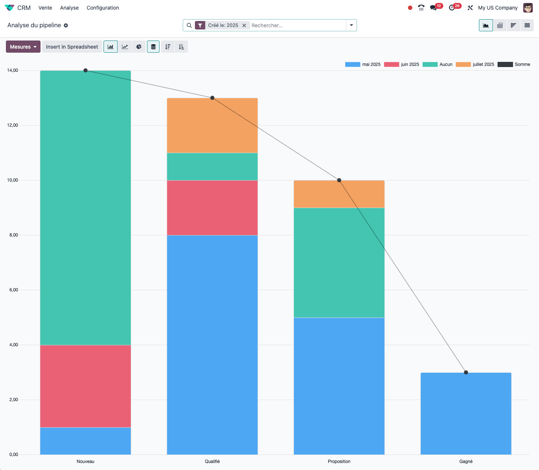This screenshot has height=470, width=539.
Task: Switch to the graph view
Action: pyautogui.click(x=486, y=25)
